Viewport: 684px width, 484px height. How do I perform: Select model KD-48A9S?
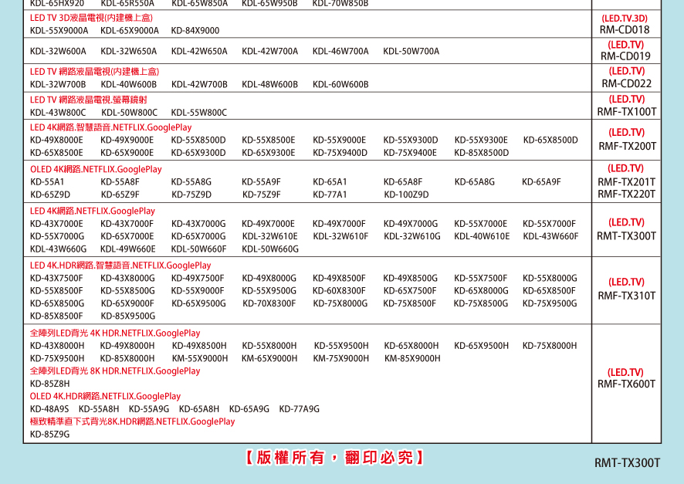pos(49,409)
